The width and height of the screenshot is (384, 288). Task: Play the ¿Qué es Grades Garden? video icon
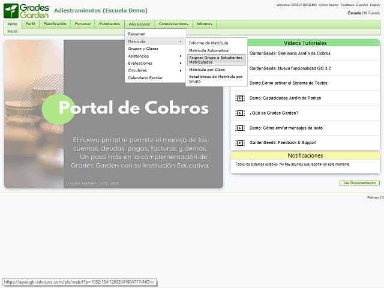point(240,113)
